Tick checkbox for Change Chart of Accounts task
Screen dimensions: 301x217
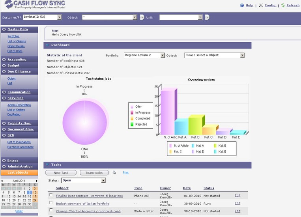(51, 210)
